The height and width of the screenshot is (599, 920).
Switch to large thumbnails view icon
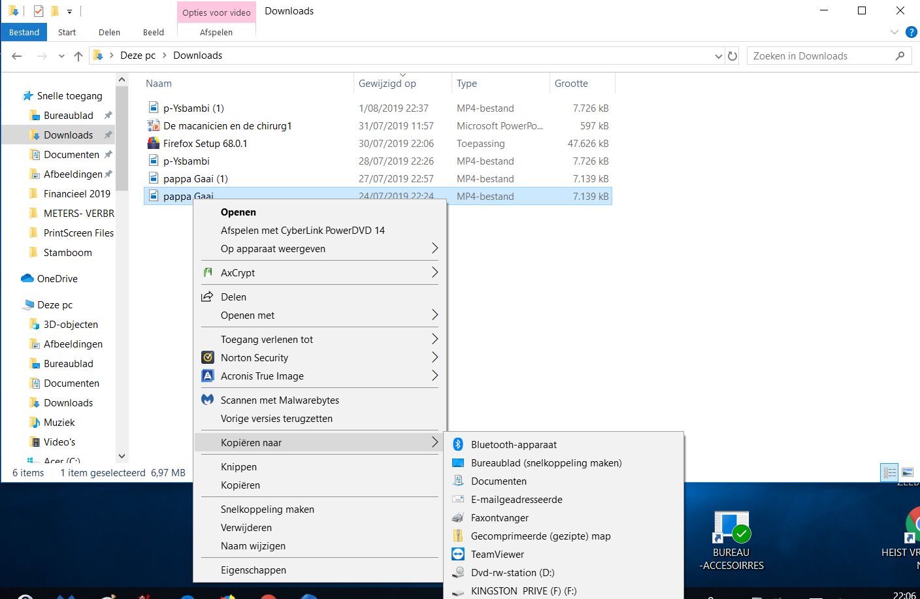[908, 472]
